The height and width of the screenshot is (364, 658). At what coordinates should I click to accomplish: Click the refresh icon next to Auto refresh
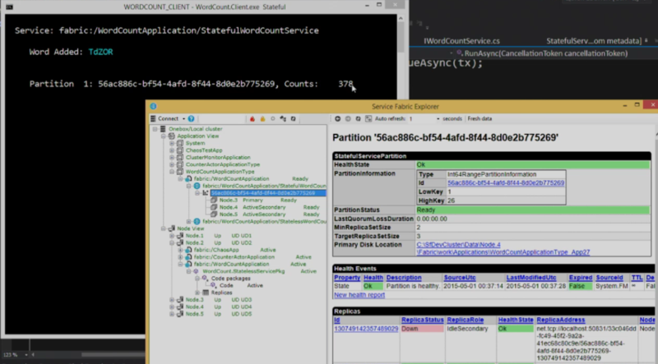coord(358,118)
